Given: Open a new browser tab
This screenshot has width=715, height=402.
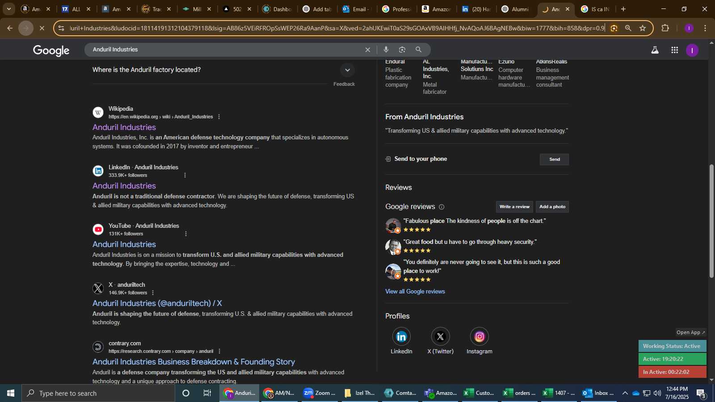Looking at the screenshot, I should 623,9.
